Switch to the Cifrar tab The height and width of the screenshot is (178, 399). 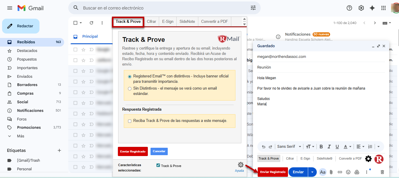[151, 22]
